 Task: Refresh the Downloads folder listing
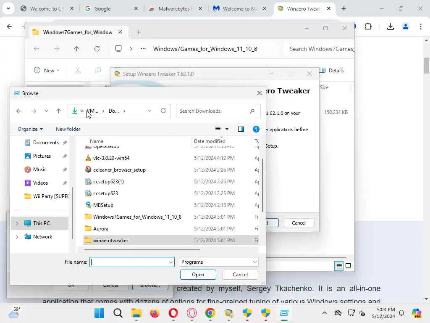coord(163,111)
